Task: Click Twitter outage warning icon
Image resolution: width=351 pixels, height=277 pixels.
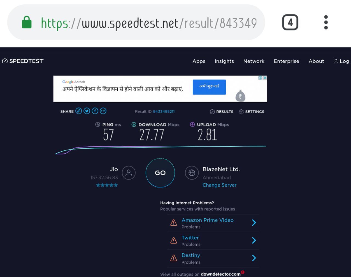Action: tap(174, 241)
